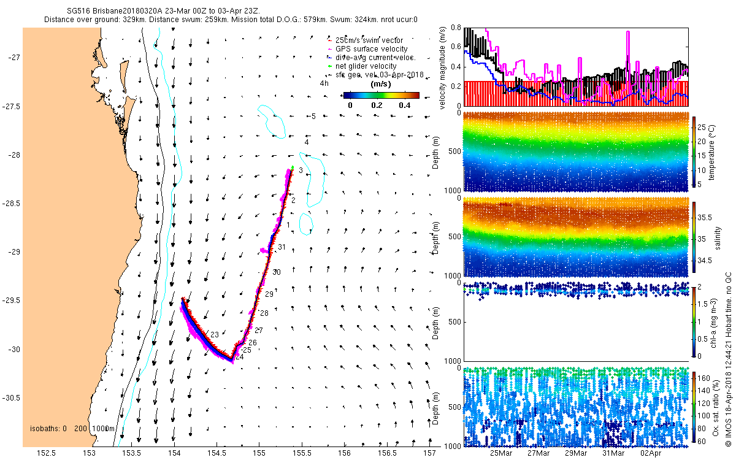Click the 'net glider velocity' legend entry
736x460 pixels.
[366, 66]
